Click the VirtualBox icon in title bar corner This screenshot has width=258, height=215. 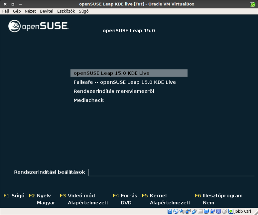[253, 4]
